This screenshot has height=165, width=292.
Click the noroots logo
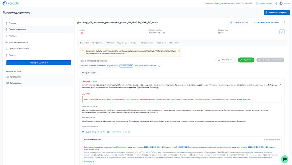[x=11, y=3]
